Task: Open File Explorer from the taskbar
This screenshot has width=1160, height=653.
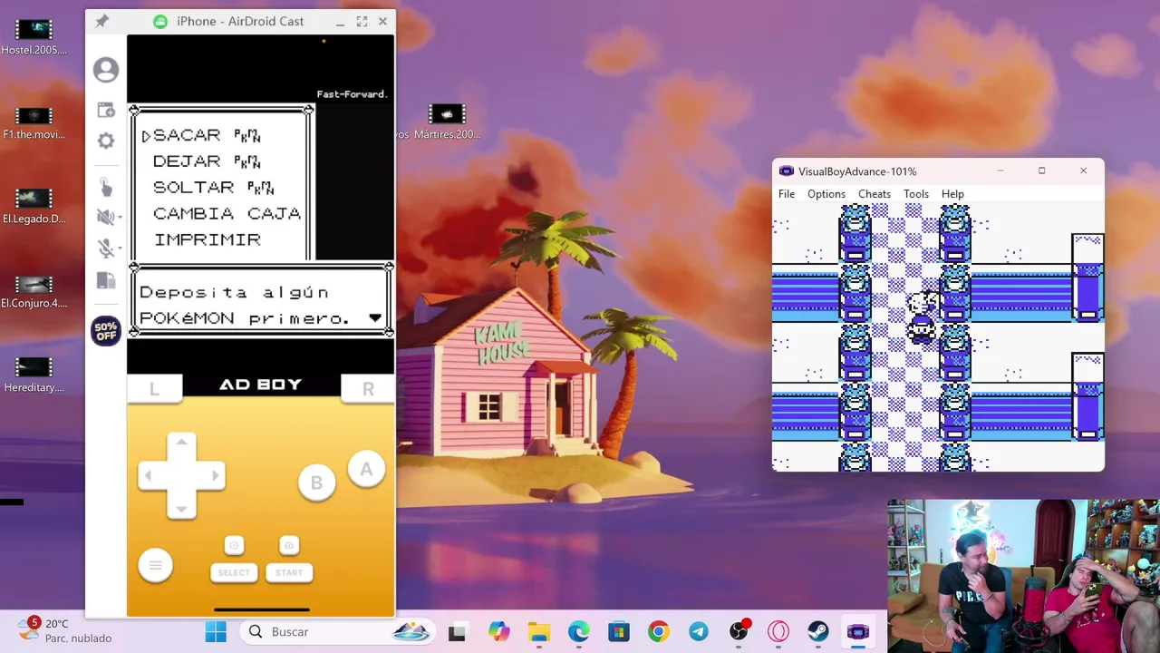Action: tap(539, 632)
